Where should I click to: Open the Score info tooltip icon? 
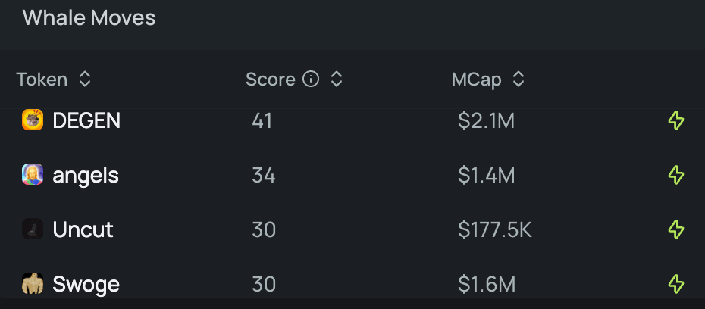(311, 80)
